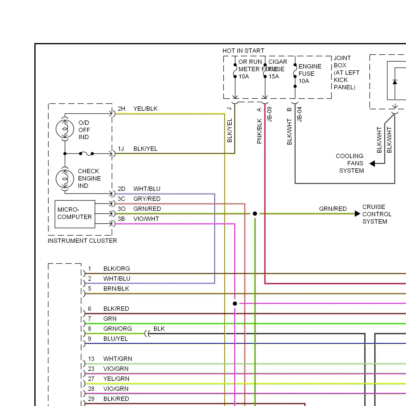Click the fusible link symbol beside terminal 1J
Image resolution: width=406 pixels, height=406 pixels.
coord(86,154)
